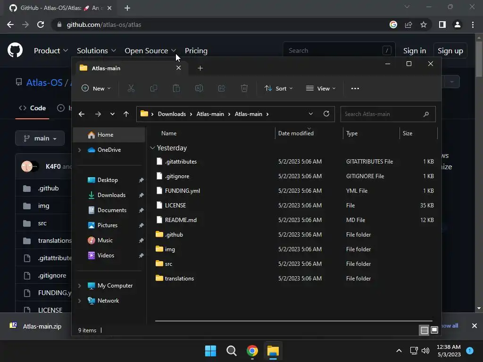Screen dimensions: 483x362
Task: Expand Network in navigation pane
Action: tap(79, 301)
